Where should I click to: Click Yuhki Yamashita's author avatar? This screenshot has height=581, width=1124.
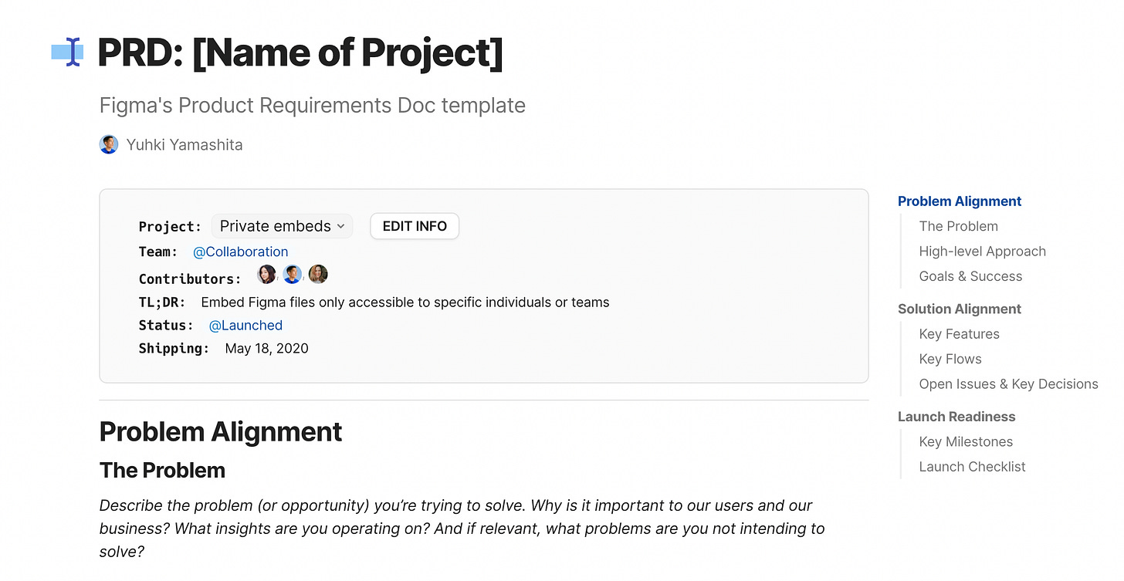click(x=109, y=144)
